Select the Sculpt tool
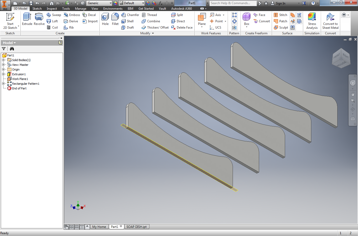Image resolution: width=358 pixels, height=236 pixels. [281, 28]
